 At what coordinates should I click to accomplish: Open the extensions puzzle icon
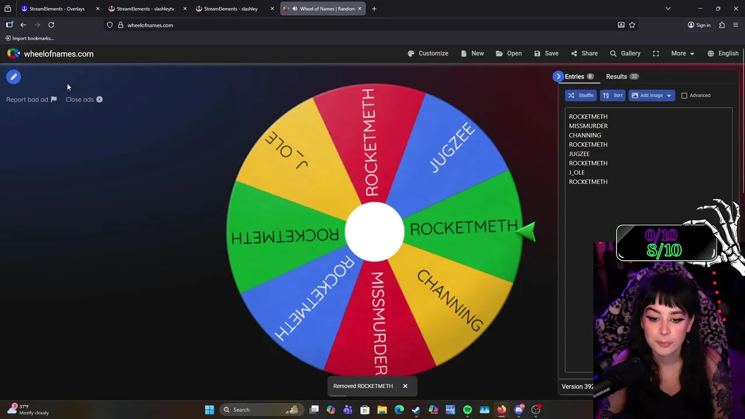click(722, 25)
